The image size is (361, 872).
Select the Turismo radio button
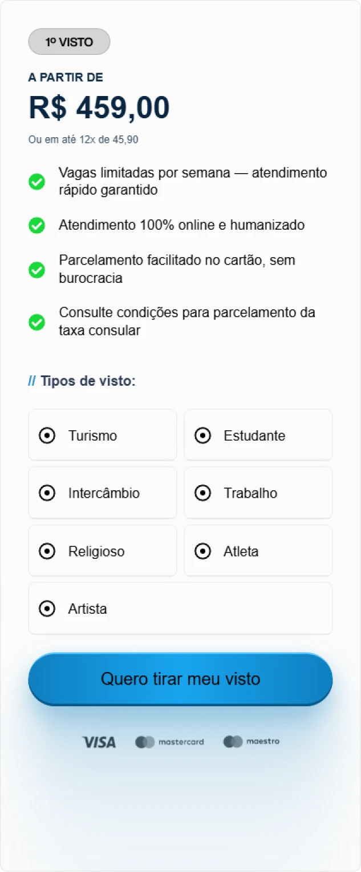pyautogui.click(x=47, y=435)
